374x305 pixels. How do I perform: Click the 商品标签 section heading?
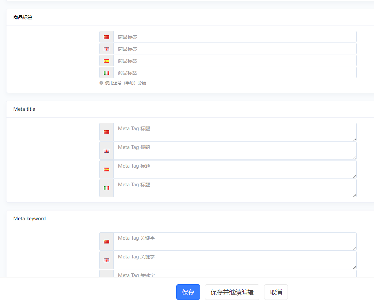tap(23, 17)
